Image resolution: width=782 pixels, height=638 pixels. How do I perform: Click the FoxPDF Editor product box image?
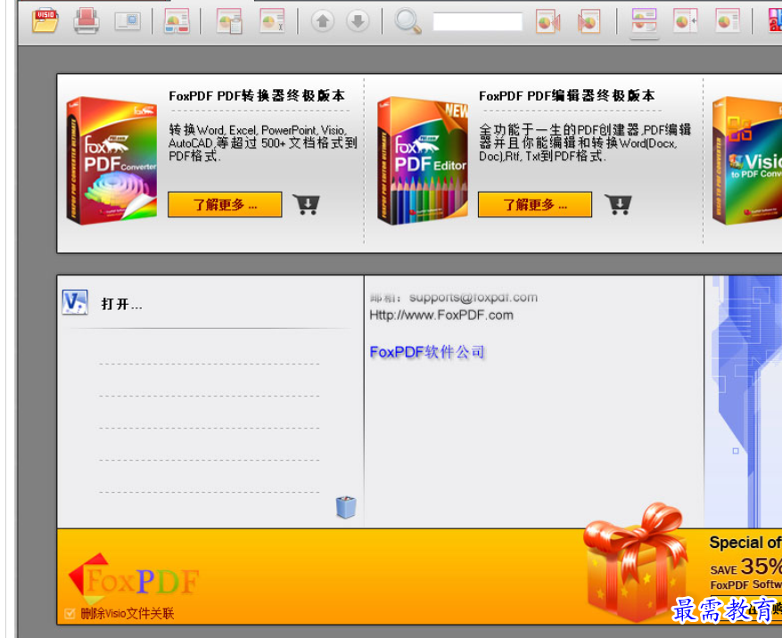coord(423,160)
